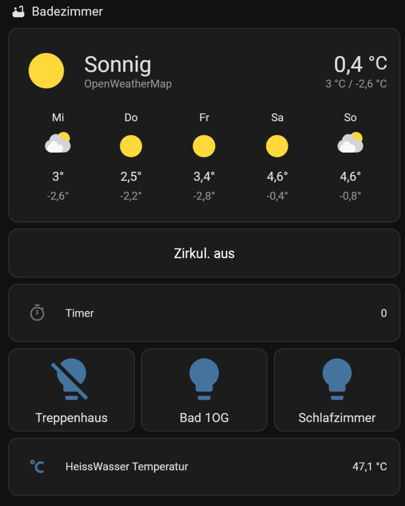Click Friday's sunny forecast icon
This screenshot has width=405, height=506.
click(x=204, y=146)
